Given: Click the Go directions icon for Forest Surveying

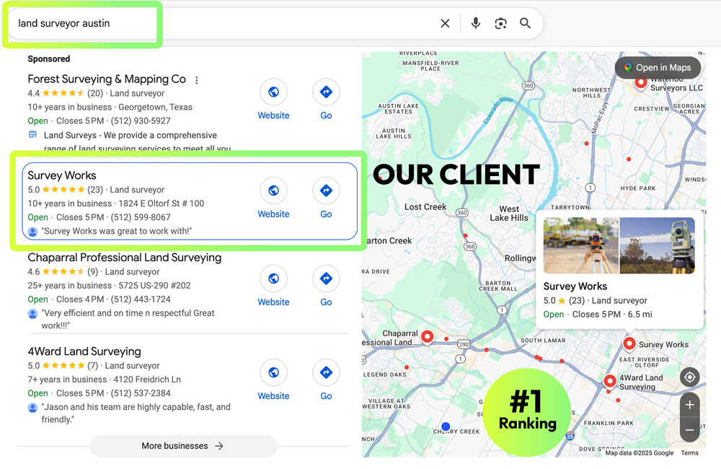Looking at the screenshot, I should pos(326,92).
